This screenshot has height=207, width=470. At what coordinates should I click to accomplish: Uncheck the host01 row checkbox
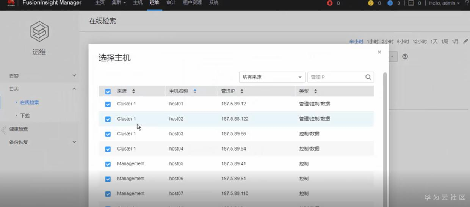point(108,104)
